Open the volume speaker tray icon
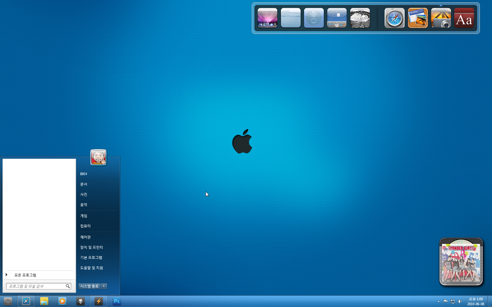The width and height of the screenshot is (492, 307). [460, 301]
